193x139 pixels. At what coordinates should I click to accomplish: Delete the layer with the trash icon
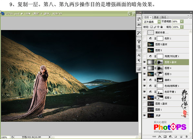(186, 136)
